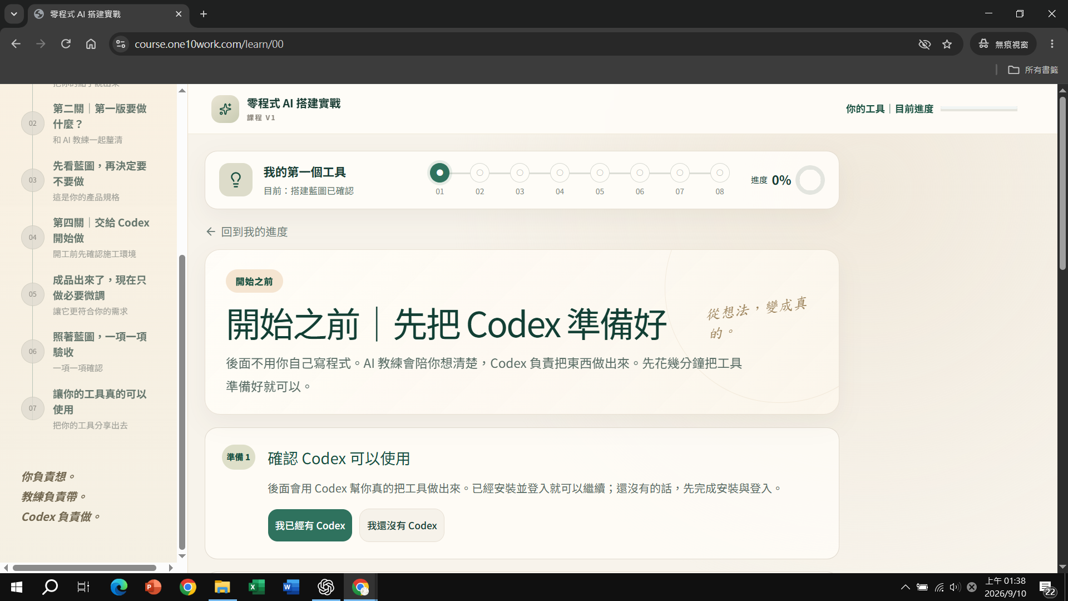The height and width of the screenshot is (601, 1068).
Task: Open a new browser tab
Action: pyautogui.click(x=204, y=14)
